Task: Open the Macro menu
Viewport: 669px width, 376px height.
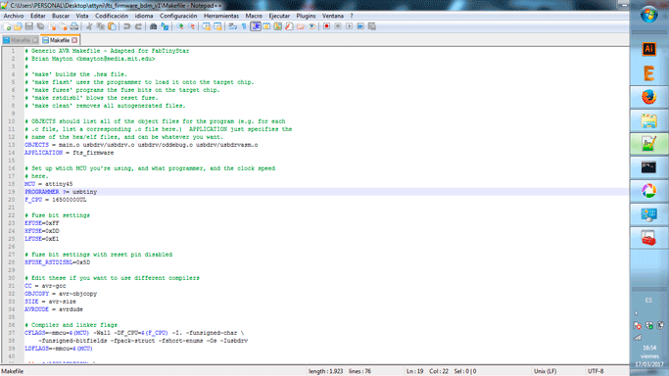Action: point(254,16)
